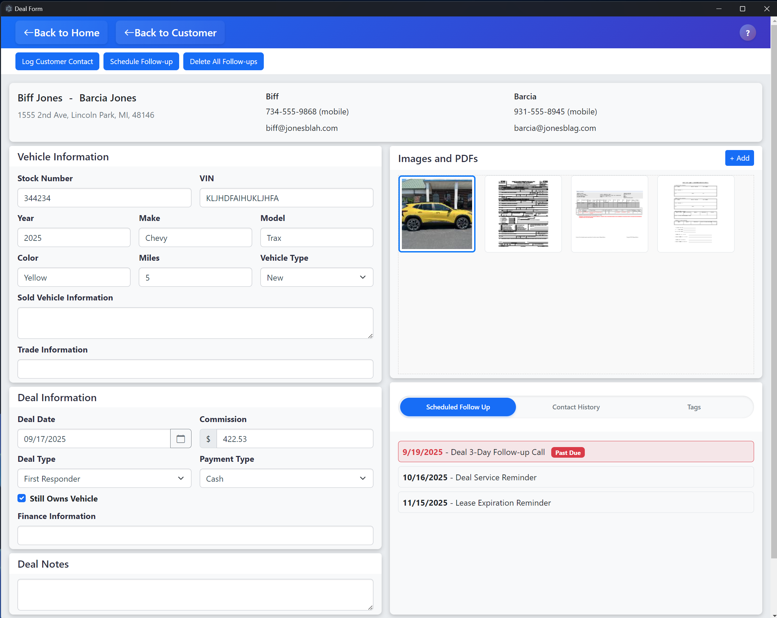Click the help question mark icon
777x618 pixels.
[747, 33]
